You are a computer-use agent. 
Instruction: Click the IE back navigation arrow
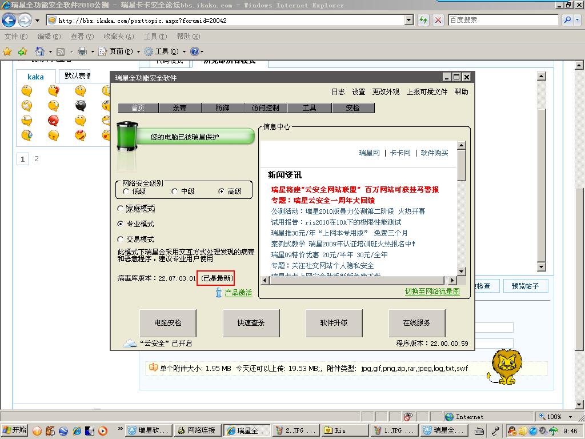(x=9, y=20)
